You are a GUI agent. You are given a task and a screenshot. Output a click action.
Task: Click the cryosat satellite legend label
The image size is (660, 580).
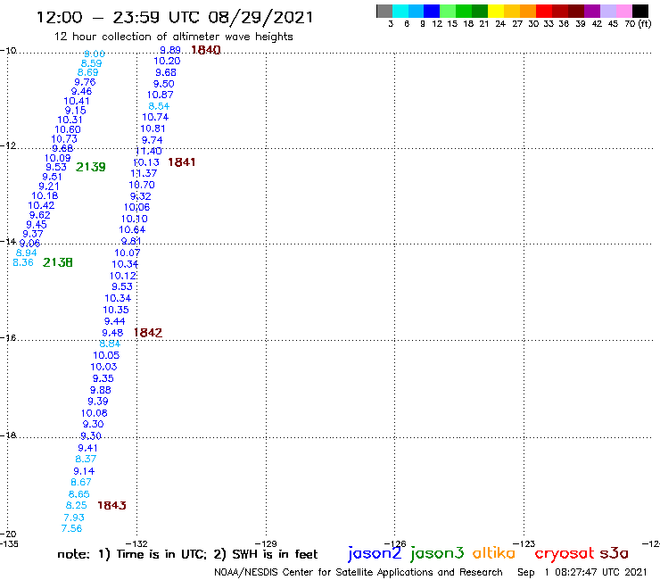[x=564, y=553]
